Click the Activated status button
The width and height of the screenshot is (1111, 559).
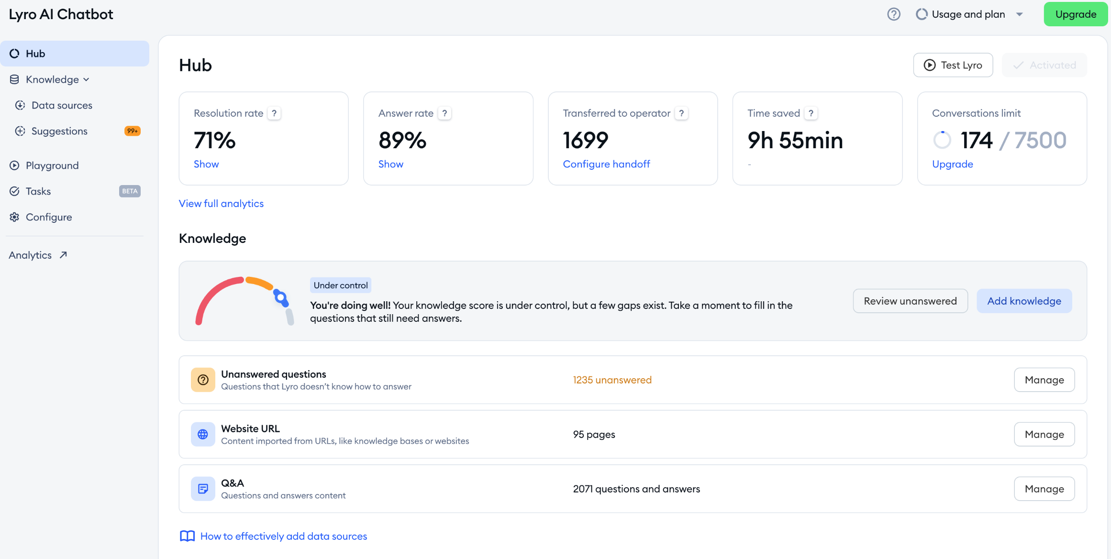point(1044,65)
